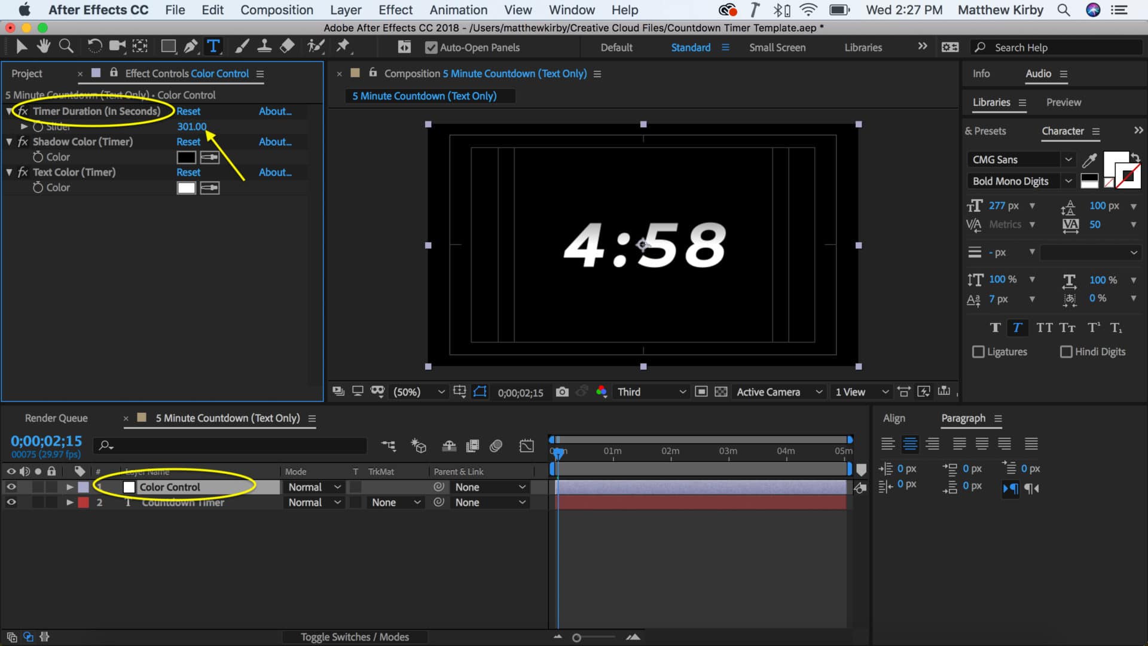
Task: Select Text Color Timer color swatch
Action: pos(185,187)
